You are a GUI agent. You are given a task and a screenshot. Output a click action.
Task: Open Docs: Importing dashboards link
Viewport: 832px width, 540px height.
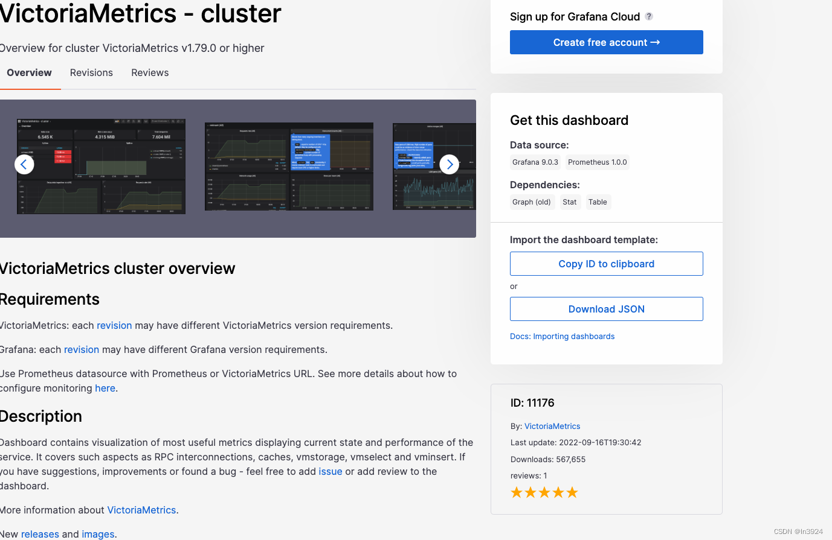pyautogui.click(x=562, y=336)
